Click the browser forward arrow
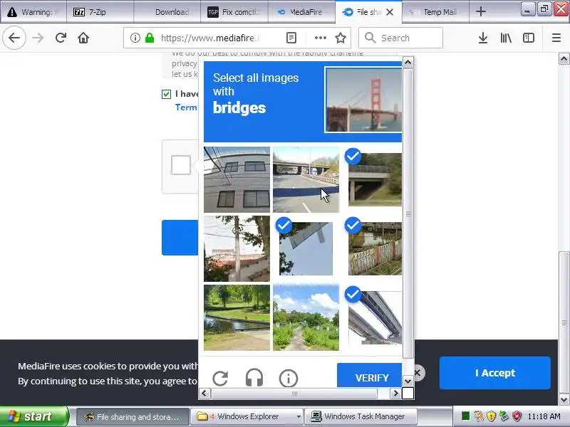 point(38,38)
